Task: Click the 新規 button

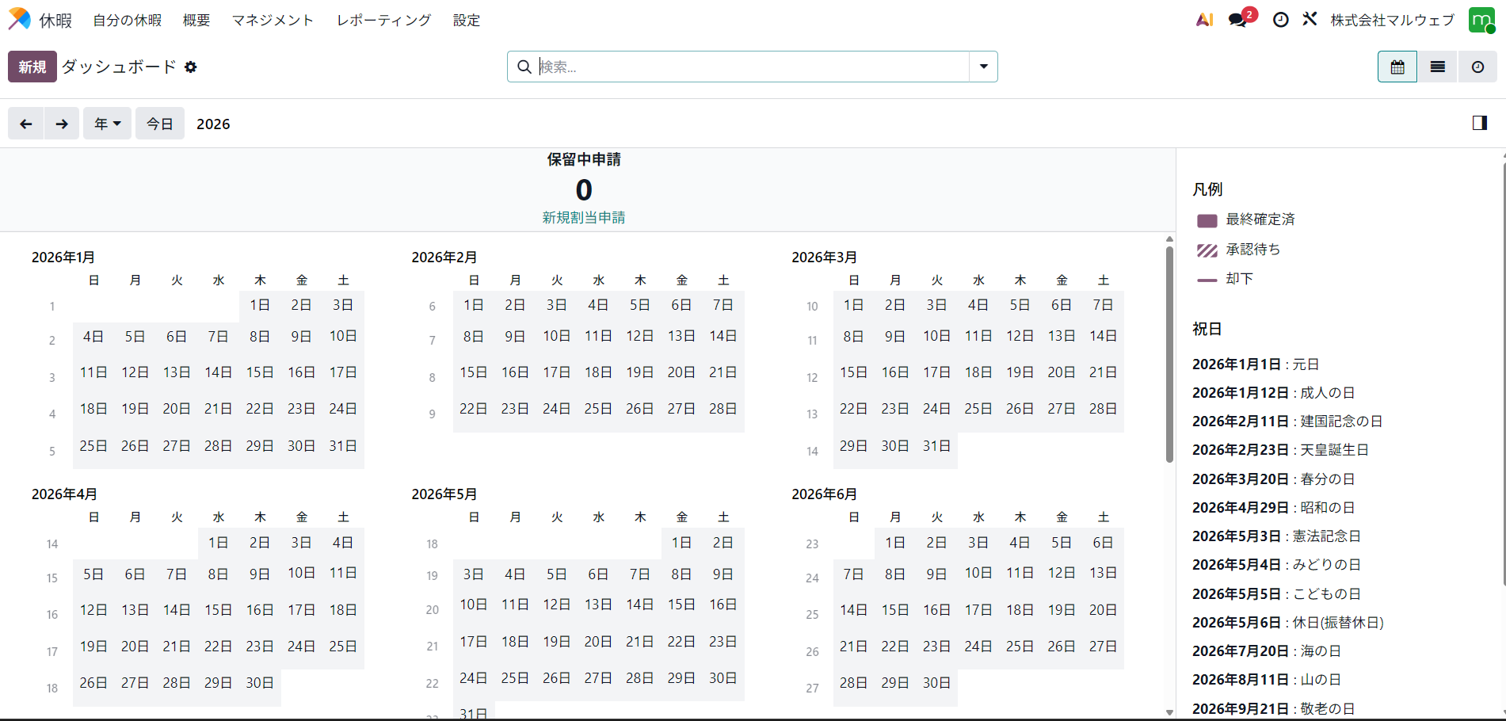Action: (32, 67)
